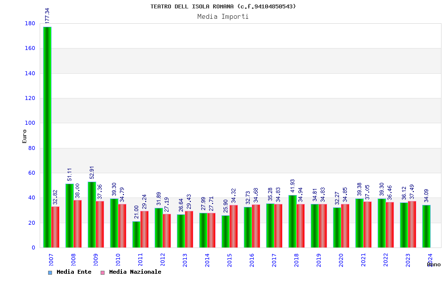Click the red 2018 bar labeled 34.94
Image resolution: width=446 pixels, height=297 pixels.
[x=301, y=226]
